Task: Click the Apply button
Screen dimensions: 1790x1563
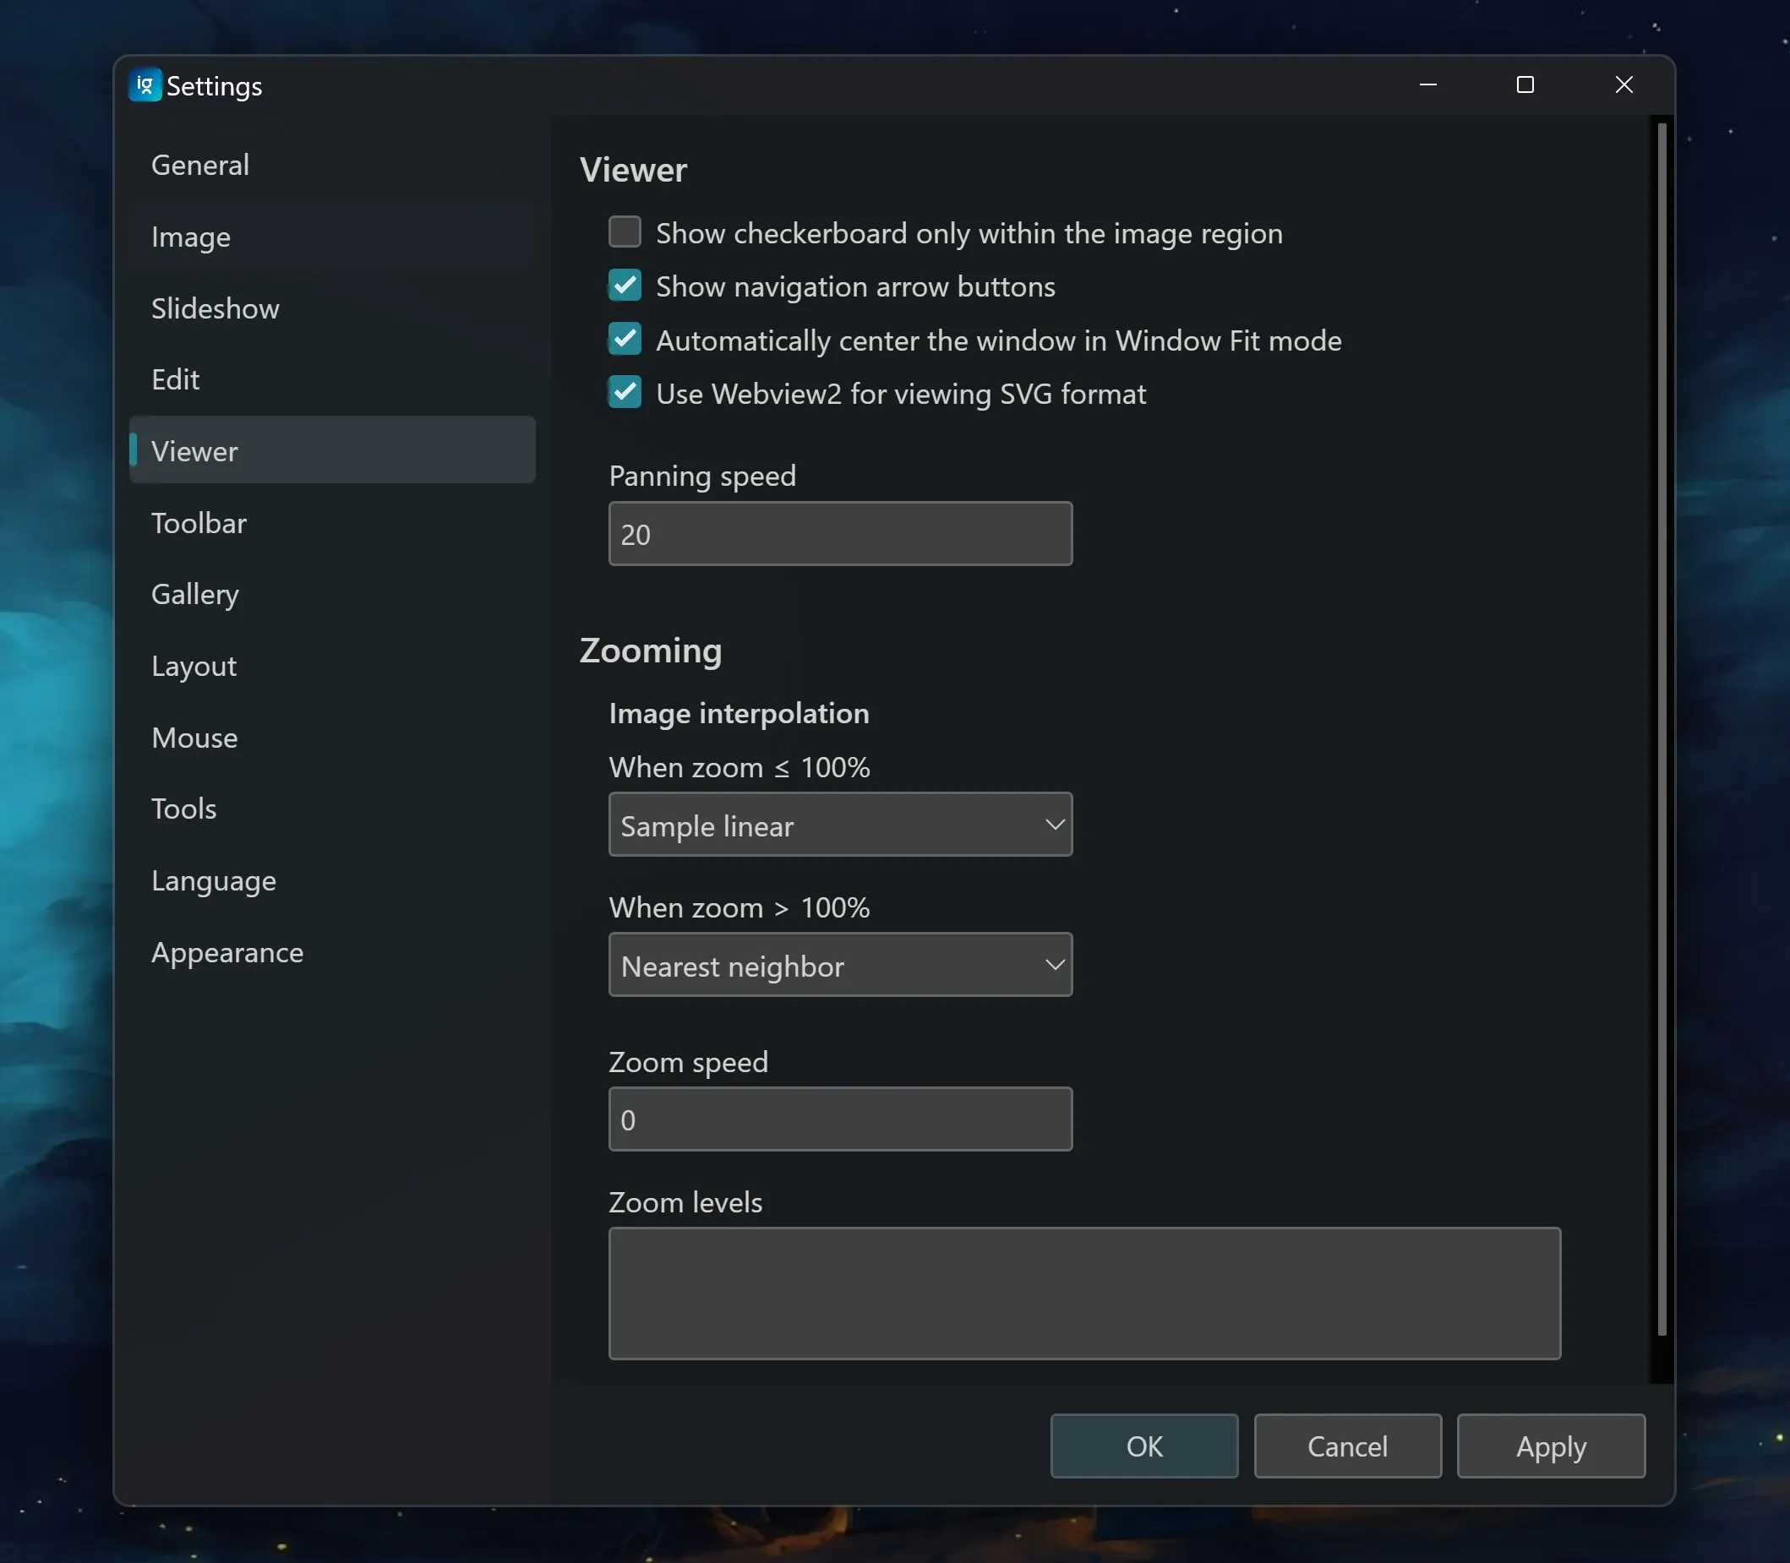Action: click(x=1551, y=1447)
